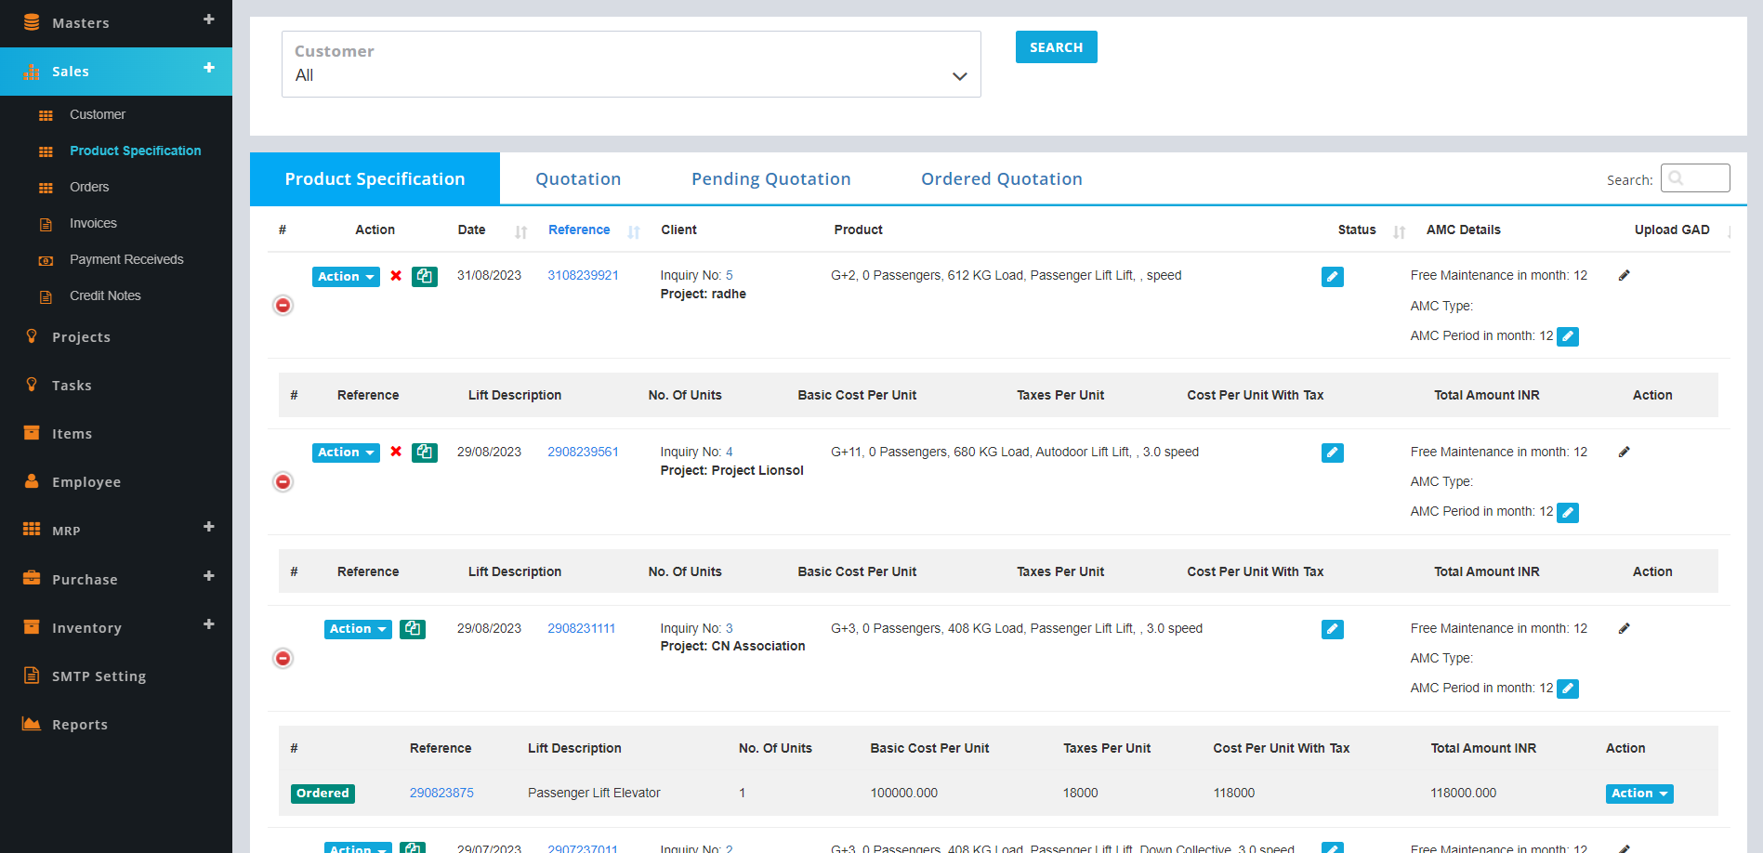Open Invoices in the Sales submenu
The image size is (1763, 853).
[93, 223]
